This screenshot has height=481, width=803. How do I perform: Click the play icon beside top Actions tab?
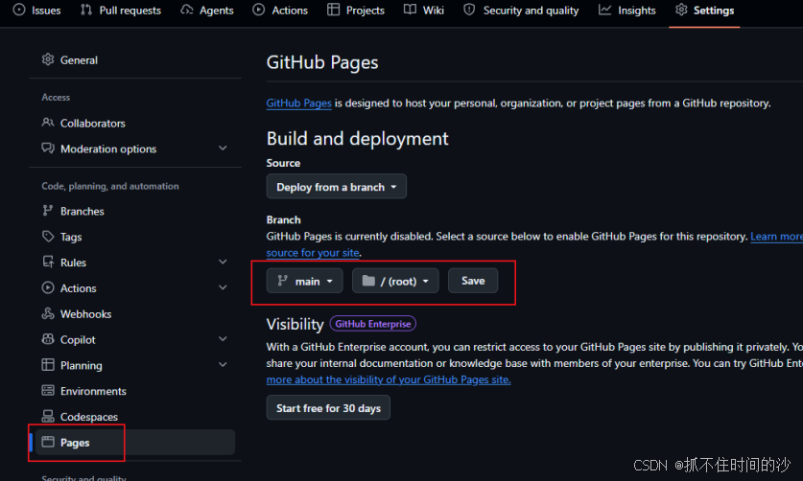coord(259,10)
